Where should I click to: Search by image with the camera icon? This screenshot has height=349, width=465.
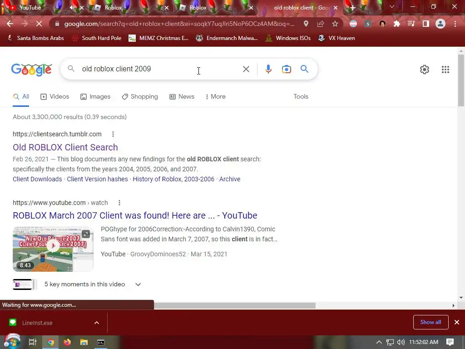286,69
